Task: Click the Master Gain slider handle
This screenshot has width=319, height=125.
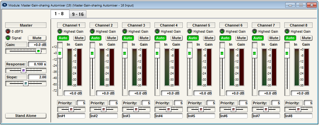Action: pyautogui.click(x=38, y=51)
